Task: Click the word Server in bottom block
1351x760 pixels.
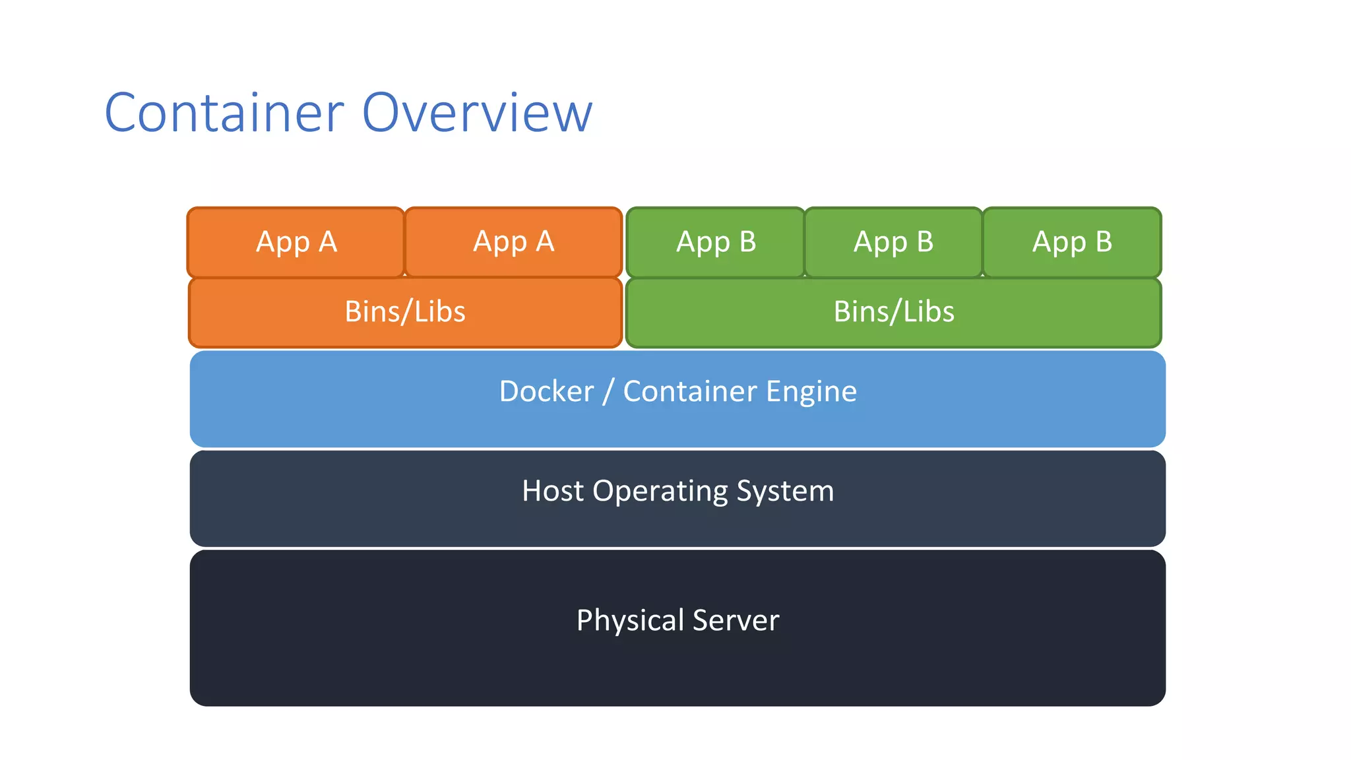Action: click(736, 621)
